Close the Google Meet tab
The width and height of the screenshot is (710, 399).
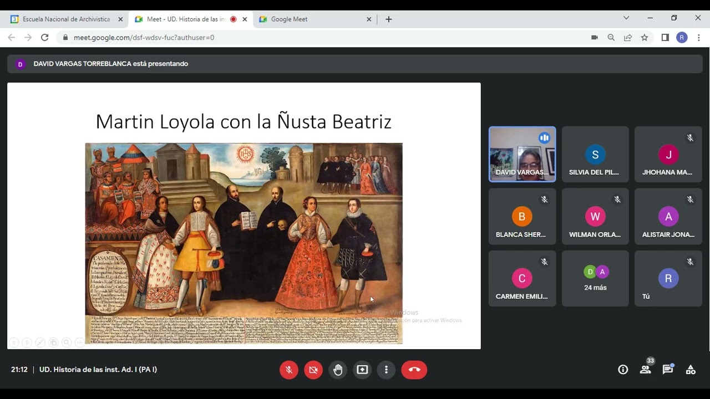pyautogui.click(x=369, y=19)
